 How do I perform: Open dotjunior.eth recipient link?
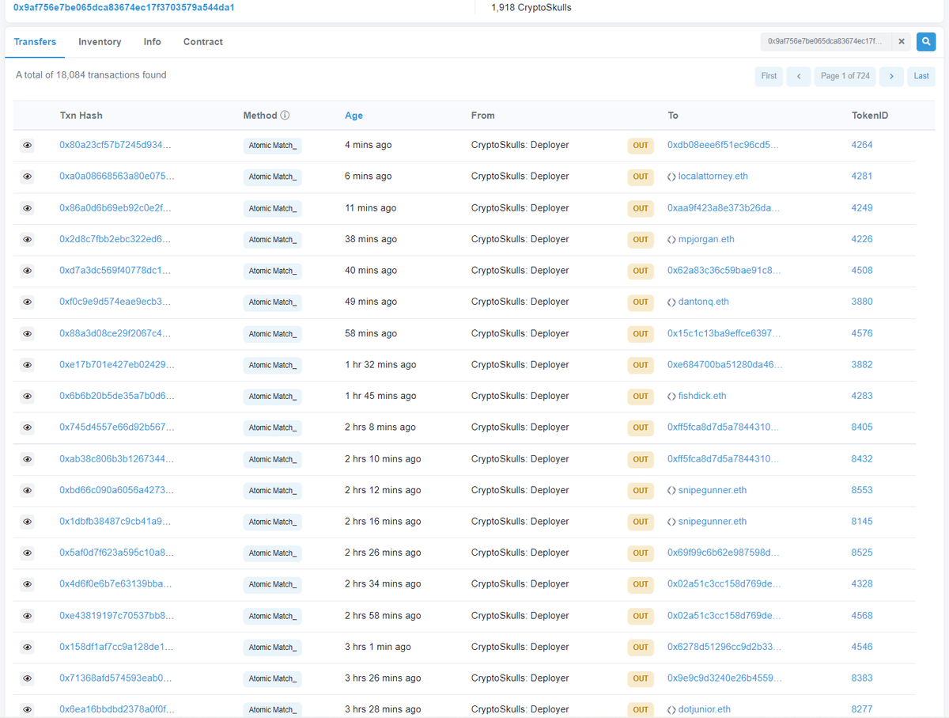pos(705,709)
